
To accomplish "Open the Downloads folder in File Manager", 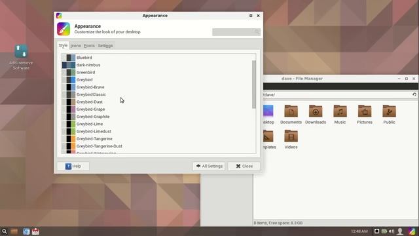I will (316, 115).
